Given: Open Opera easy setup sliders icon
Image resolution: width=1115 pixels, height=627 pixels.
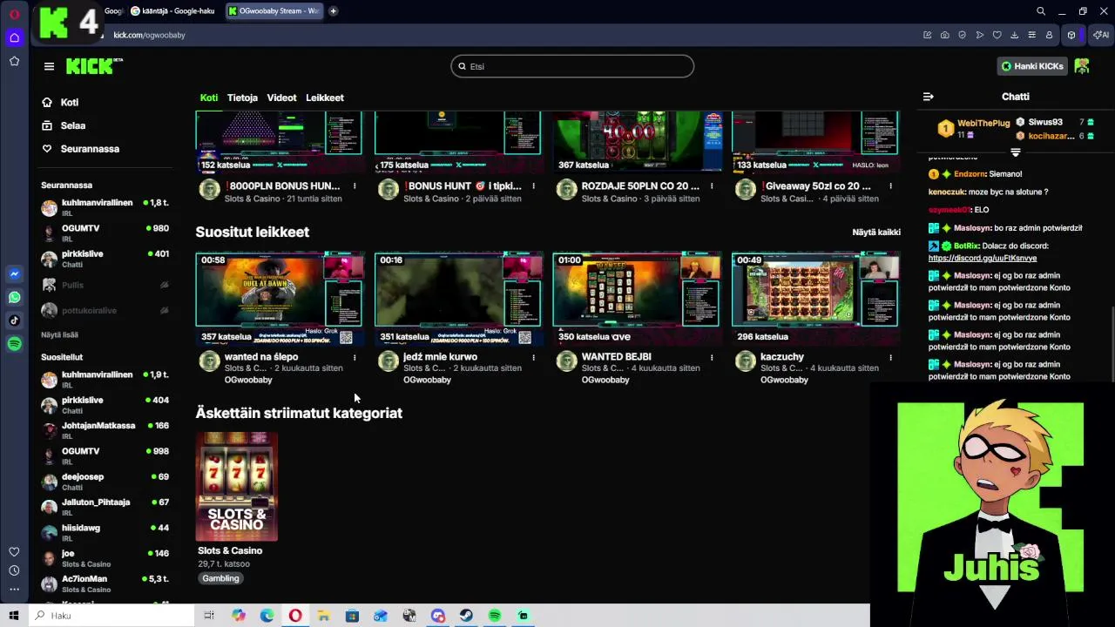Looking at the screenshot, I should [x=1031, y=35].
